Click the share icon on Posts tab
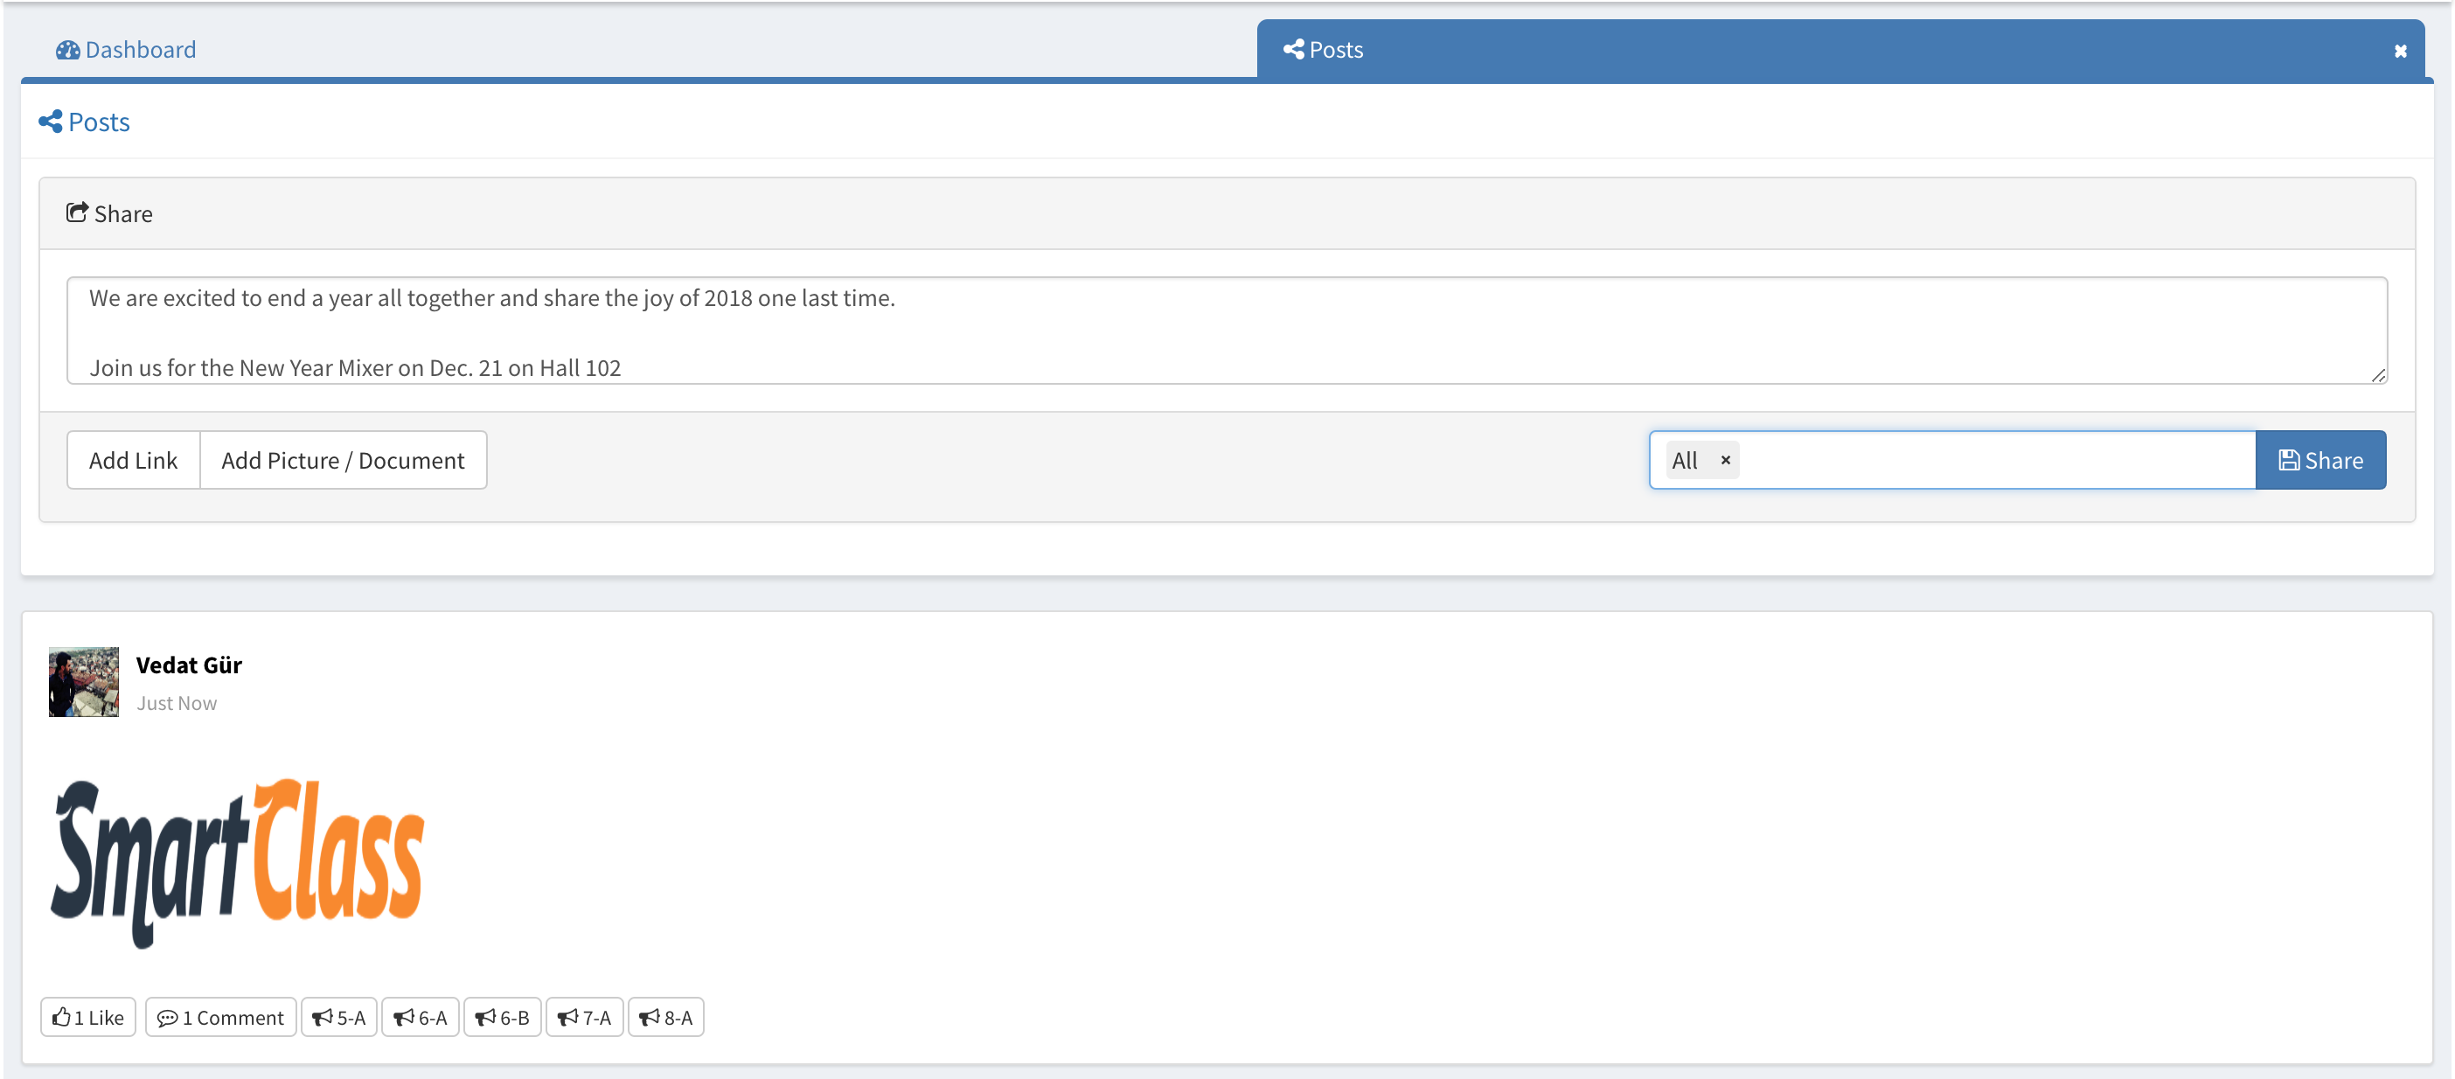 click(1293, 50)
